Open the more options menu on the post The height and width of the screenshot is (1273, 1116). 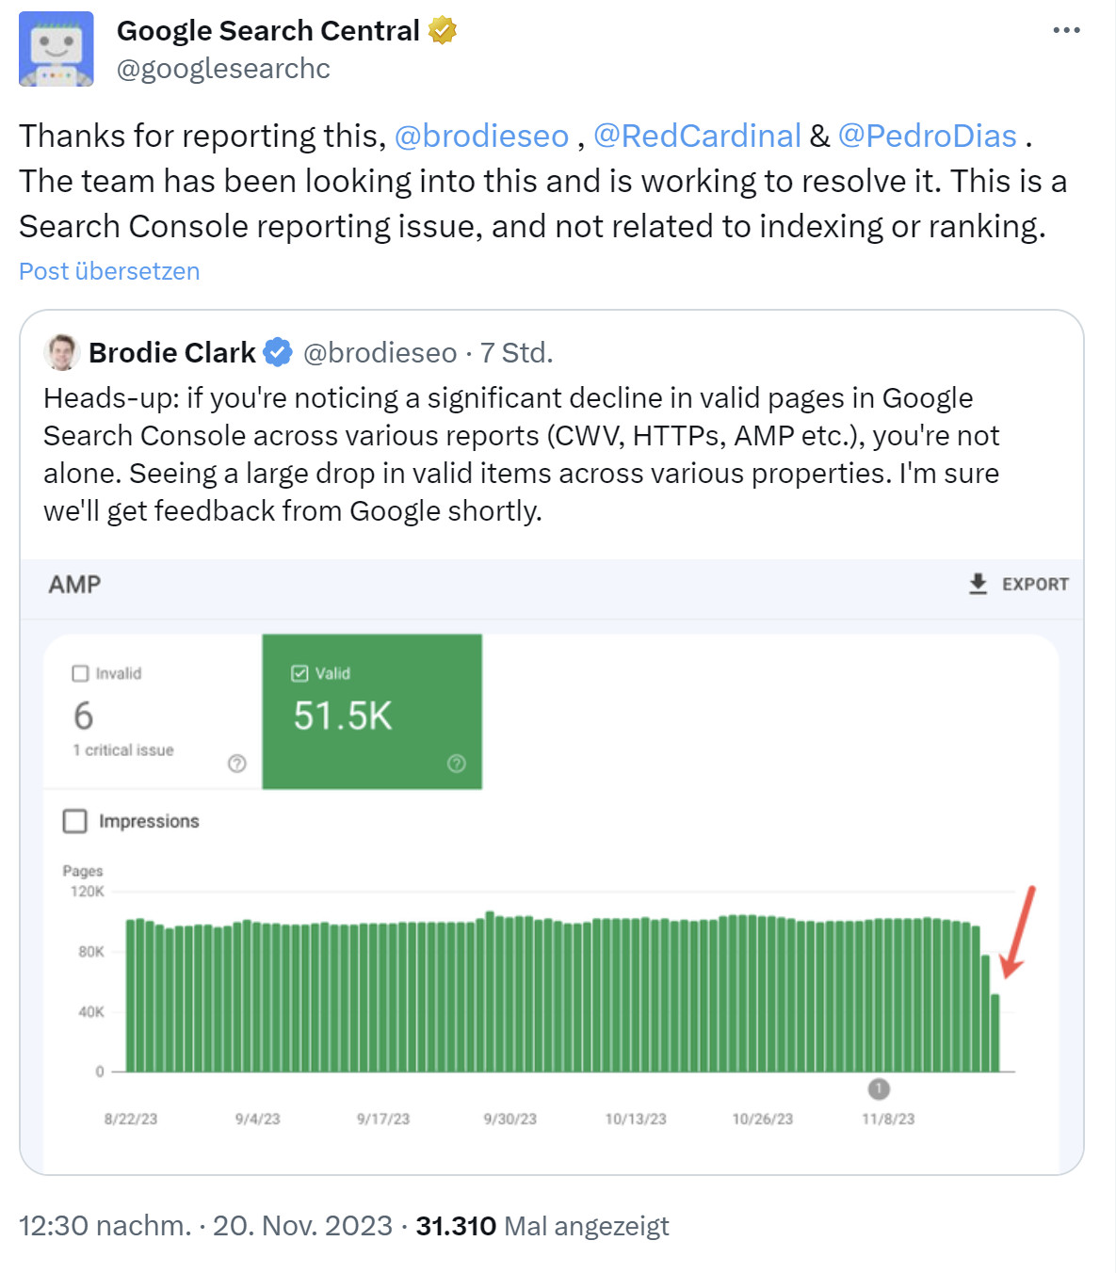coord(1065,29)
